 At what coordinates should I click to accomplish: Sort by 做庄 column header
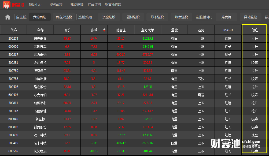tap(255, 30)
